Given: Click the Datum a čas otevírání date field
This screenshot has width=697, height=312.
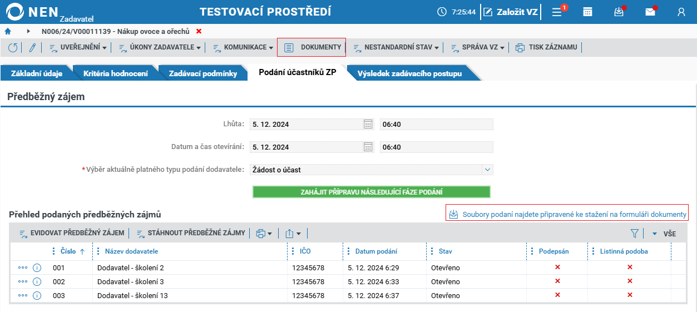Looking at the screenshot, I should (x=306, y=147).
